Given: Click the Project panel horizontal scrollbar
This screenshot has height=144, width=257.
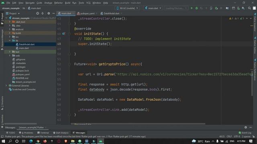Looking at the screenshot, I should pos(20,124).
